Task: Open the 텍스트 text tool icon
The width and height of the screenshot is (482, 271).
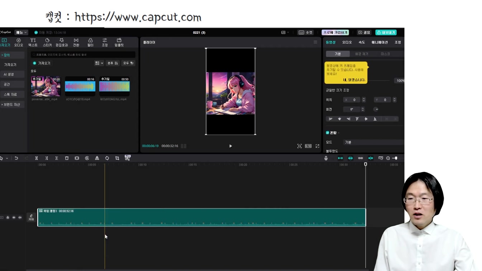Action: [x=33, y=42]
